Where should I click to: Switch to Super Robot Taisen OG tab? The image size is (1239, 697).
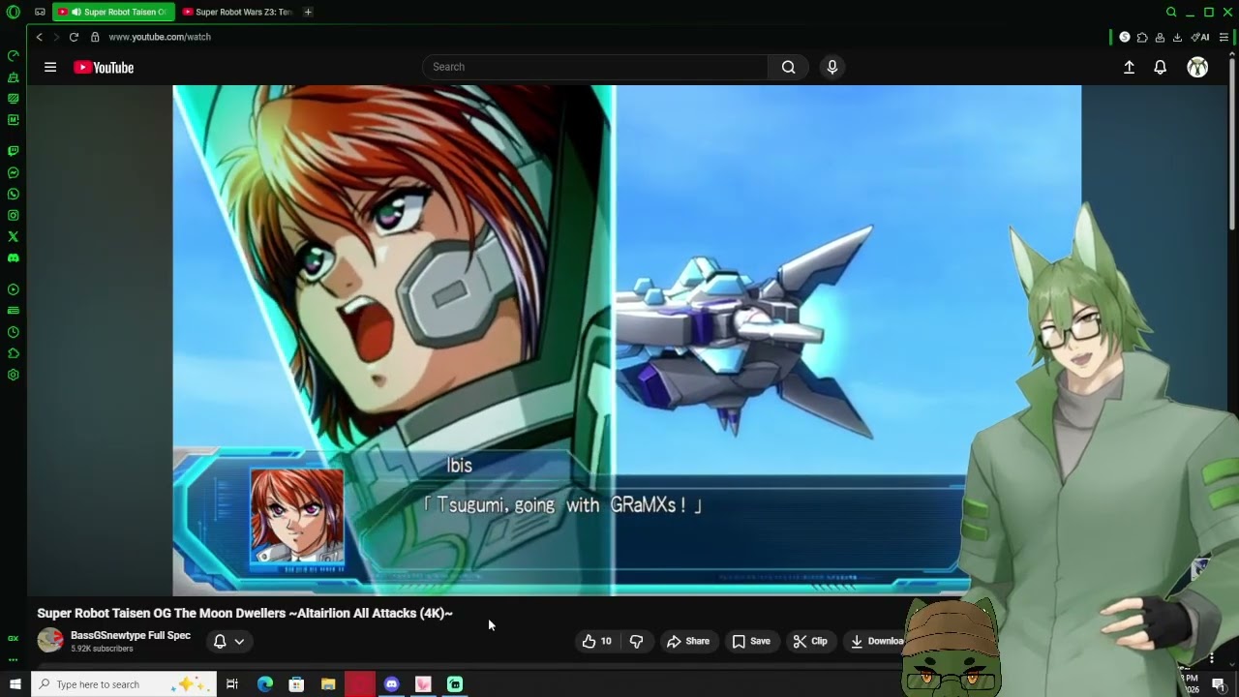tap(112, 12)
